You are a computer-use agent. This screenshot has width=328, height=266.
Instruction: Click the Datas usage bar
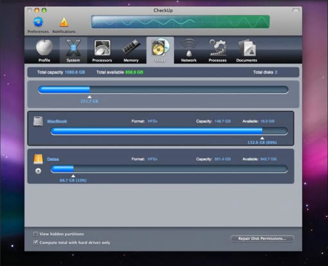point(169,169)
